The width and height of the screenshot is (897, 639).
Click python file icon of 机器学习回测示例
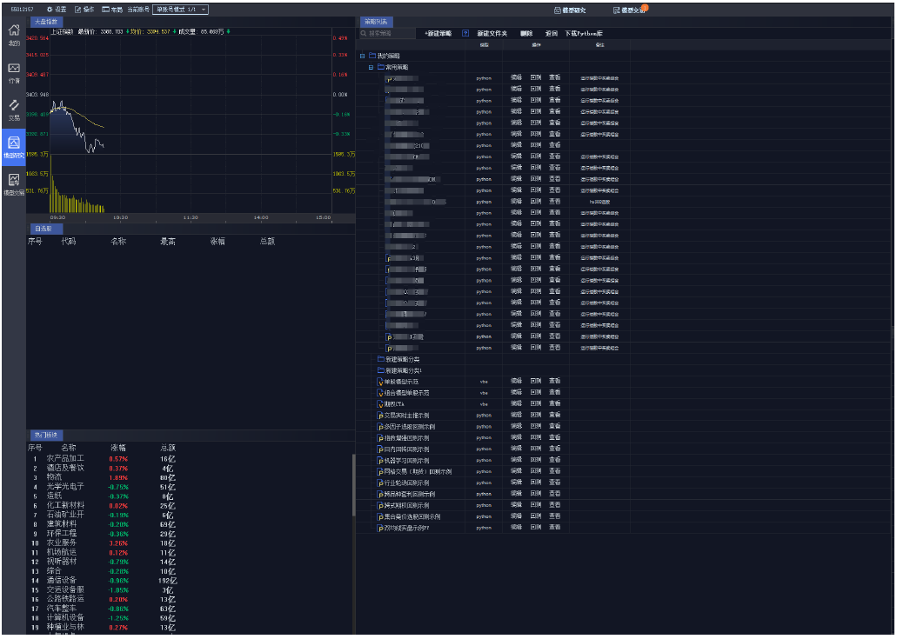click(x=380, y=461)
